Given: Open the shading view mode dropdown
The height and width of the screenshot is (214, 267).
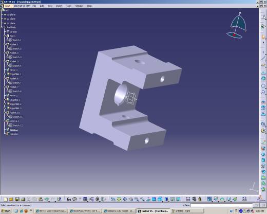Looking at the screenshot, I should coord(168,201).
